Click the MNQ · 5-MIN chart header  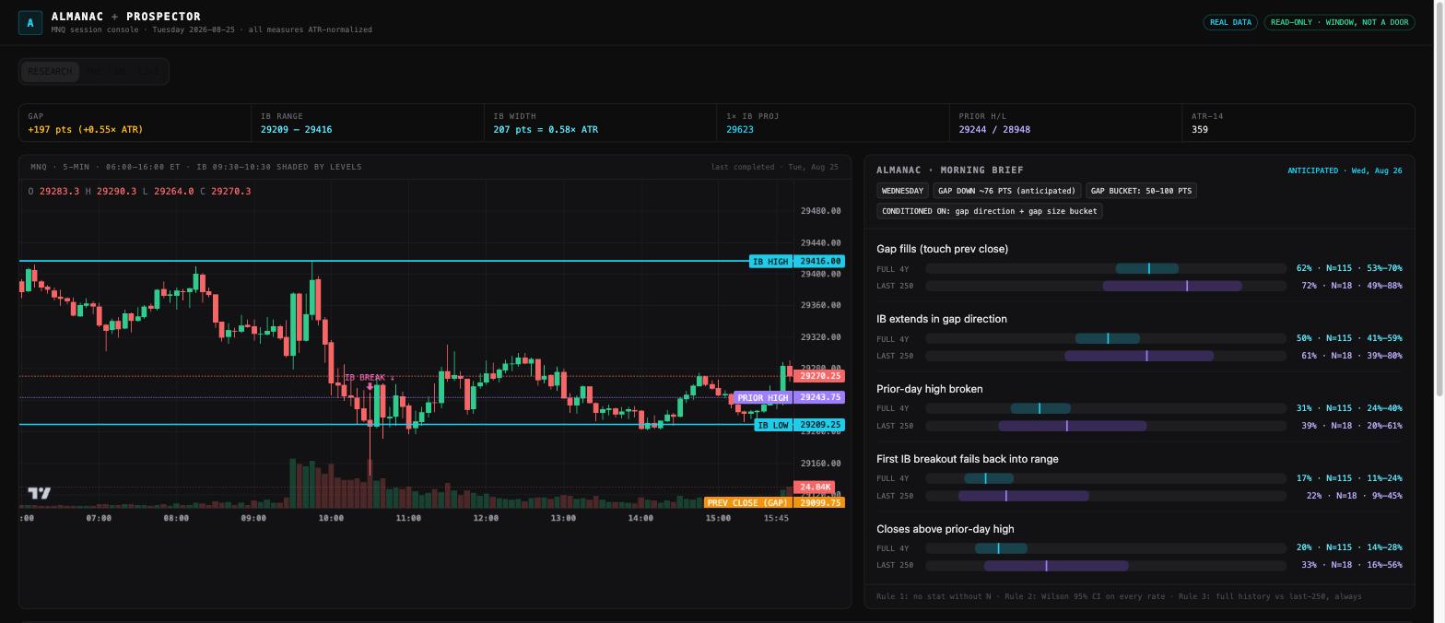pos(195,168)
